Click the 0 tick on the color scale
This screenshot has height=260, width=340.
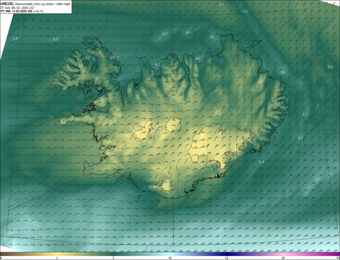click(x=1, y=258)
